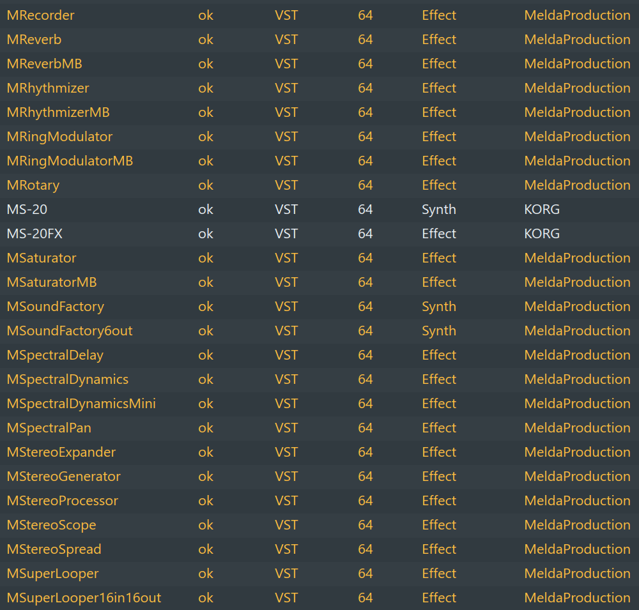Select the MStereoScope plugin
Screen dimensions: 639x610
coord(51,525)
